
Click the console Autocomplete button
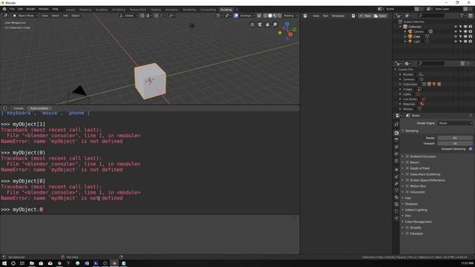pos(39,108)
